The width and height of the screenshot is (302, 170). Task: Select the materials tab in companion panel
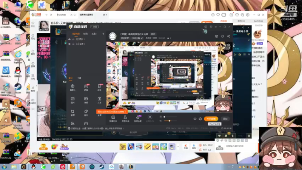coord(71,78)
